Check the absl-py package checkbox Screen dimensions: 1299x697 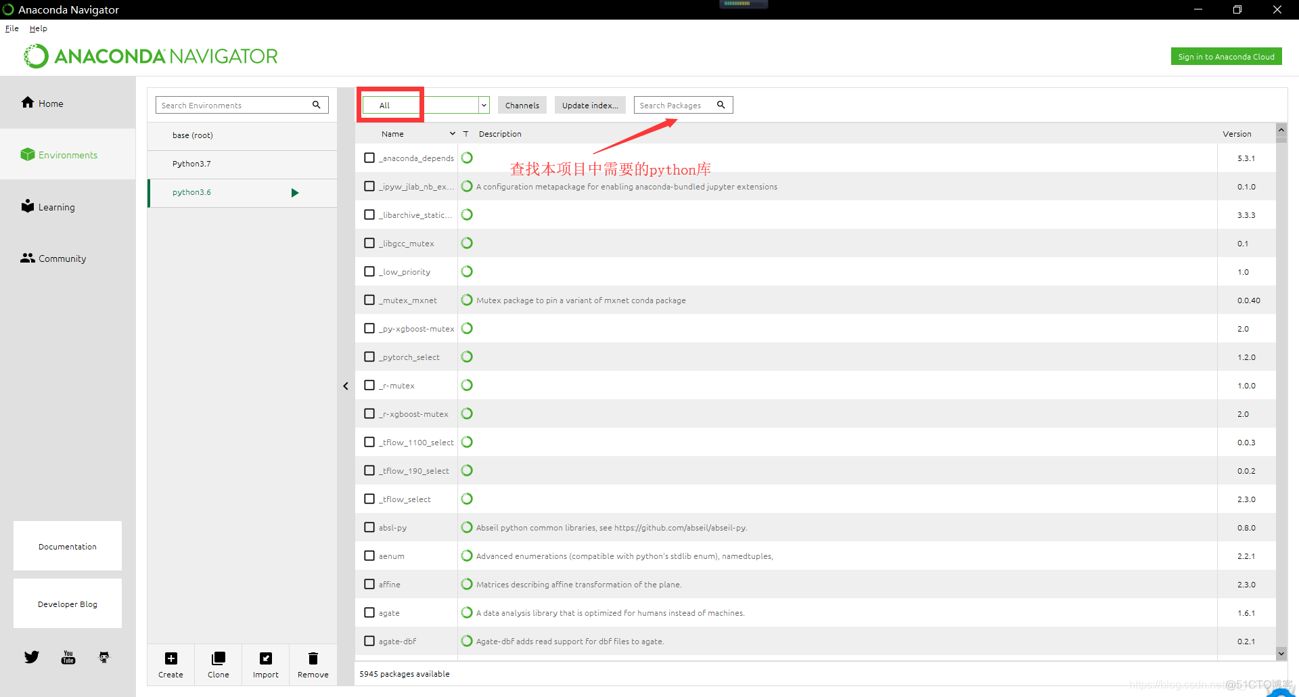click(369, 527)
